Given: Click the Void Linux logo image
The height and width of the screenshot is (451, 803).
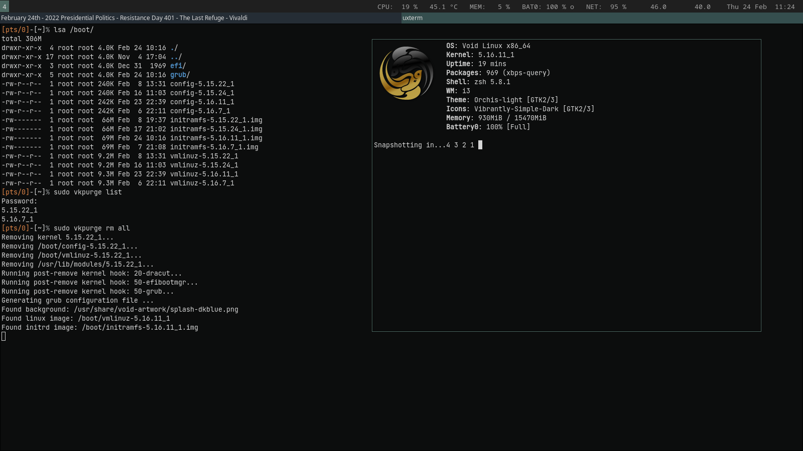Looking at the screenshot, I should click(407, 73).
